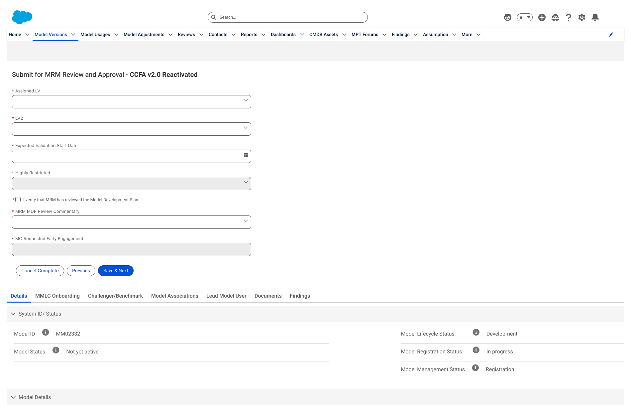631x412 pixels.
Task: Click the Cancel Complete button
Action: 40,271
